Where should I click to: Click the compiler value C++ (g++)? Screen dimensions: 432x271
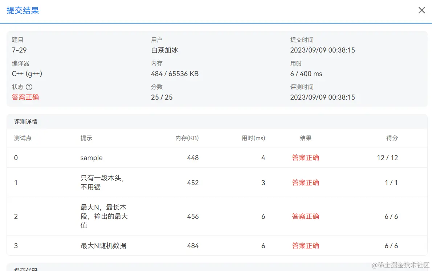(27, 74)
